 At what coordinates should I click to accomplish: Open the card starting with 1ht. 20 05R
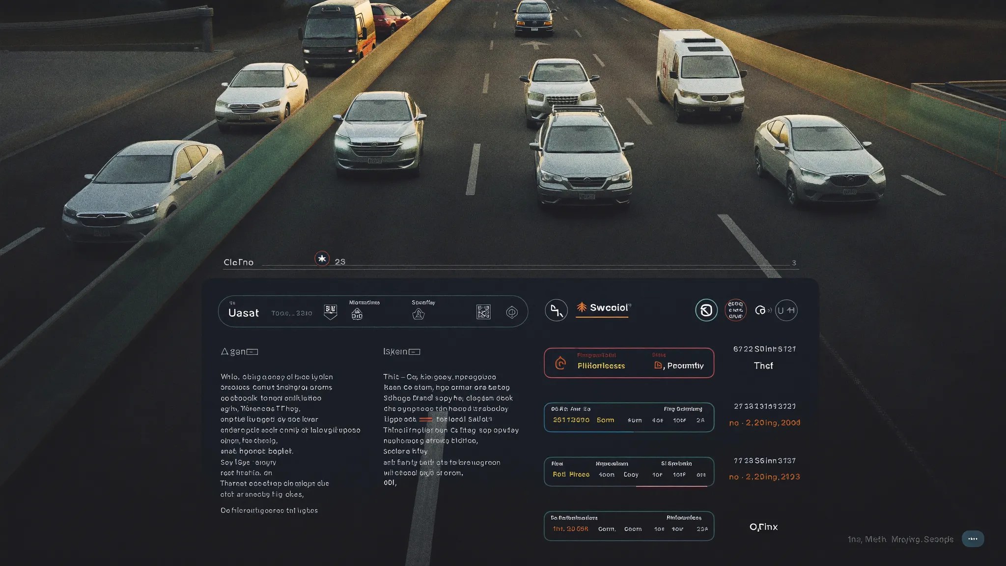[x=629, y=526]
